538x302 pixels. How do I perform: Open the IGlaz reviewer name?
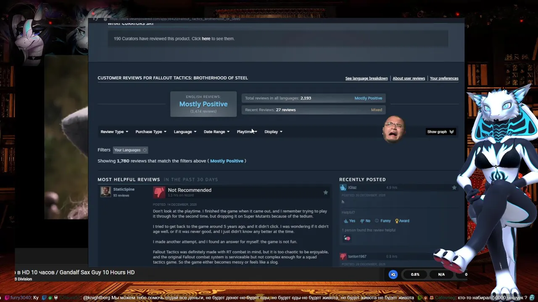pyautogui.click(x=352, y=187)
